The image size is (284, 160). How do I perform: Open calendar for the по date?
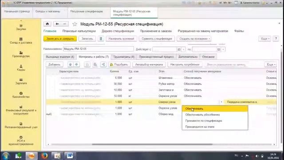[219, 49]
